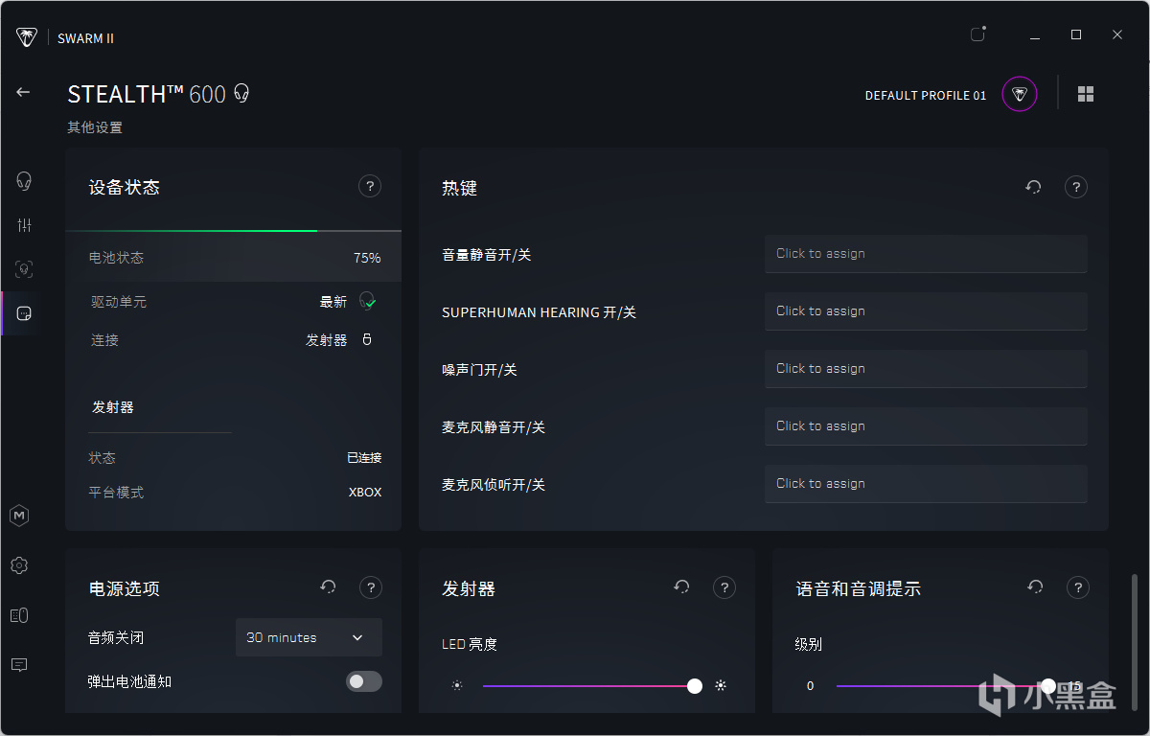Viewport: 1150px width, 736px height.
Task: Open help for 电源选项 panel
Action: tap(371, 587)
